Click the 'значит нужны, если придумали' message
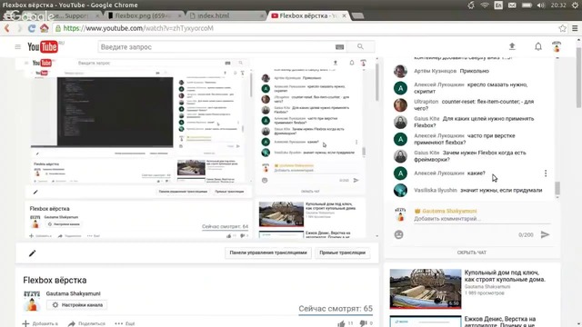The height and width of the screenshot is (327, 582). point(501,190)
